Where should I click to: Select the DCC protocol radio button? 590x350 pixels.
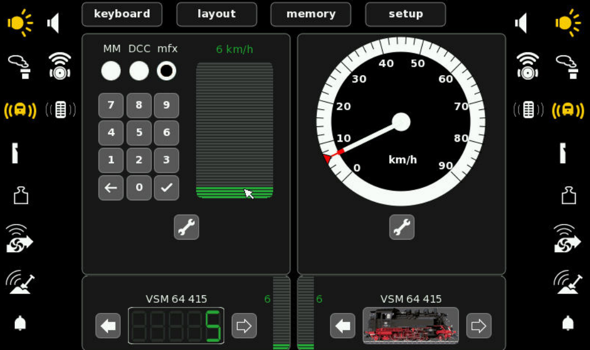(139, 71)
